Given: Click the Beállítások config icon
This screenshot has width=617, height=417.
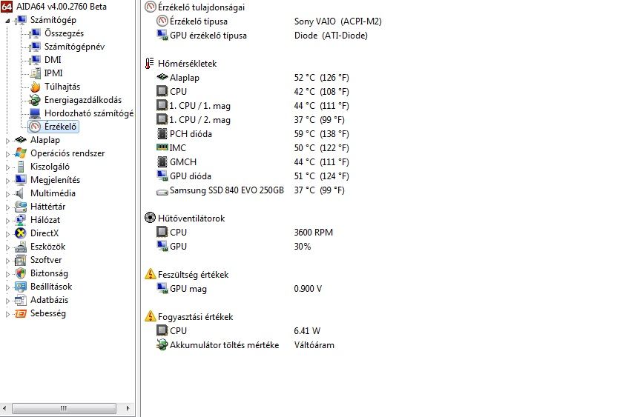Looking at the screenshot, I should pyautogui.click(x=21, y=287).
